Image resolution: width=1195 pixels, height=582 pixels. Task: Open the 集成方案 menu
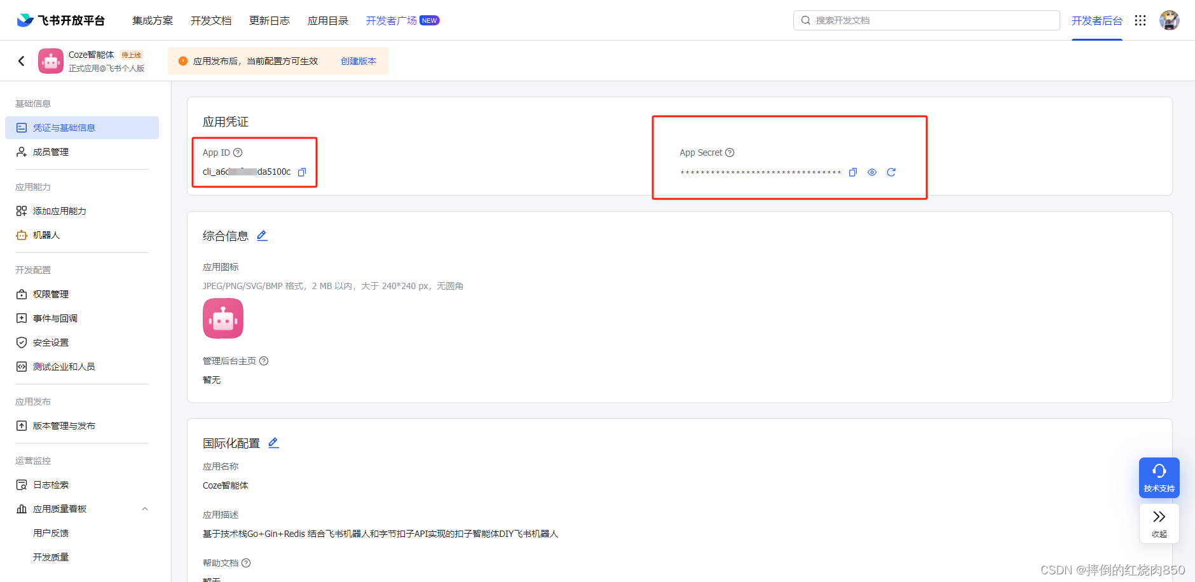(153, 20)
